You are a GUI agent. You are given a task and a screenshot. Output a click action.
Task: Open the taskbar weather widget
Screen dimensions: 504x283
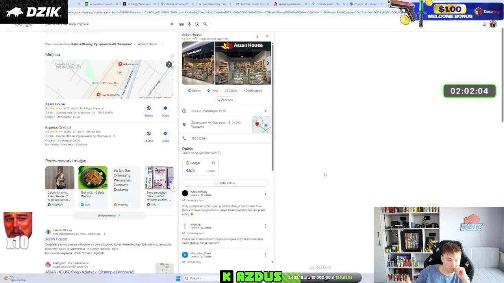click(x=14, y=278)
